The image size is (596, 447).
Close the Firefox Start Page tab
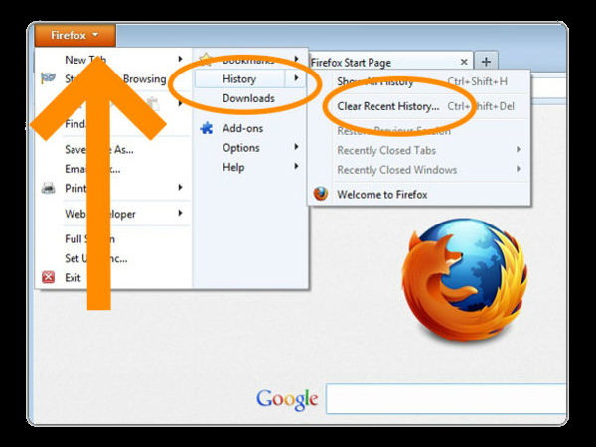[464, 62]
